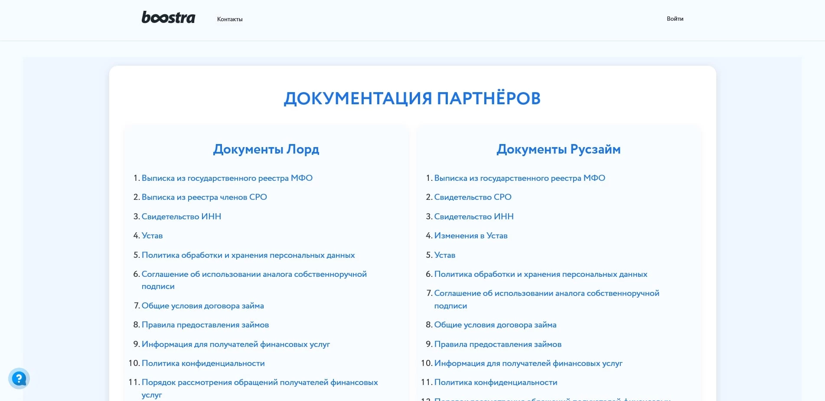Open the Контакты menu item
This screenshot has width=825, height=401.
coord(229,19)
